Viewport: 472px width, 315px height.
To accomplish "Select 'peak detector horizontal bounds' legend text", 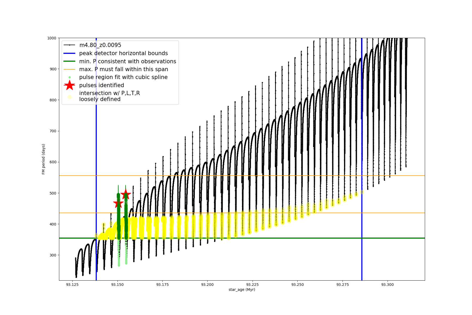I will [123, 53].
